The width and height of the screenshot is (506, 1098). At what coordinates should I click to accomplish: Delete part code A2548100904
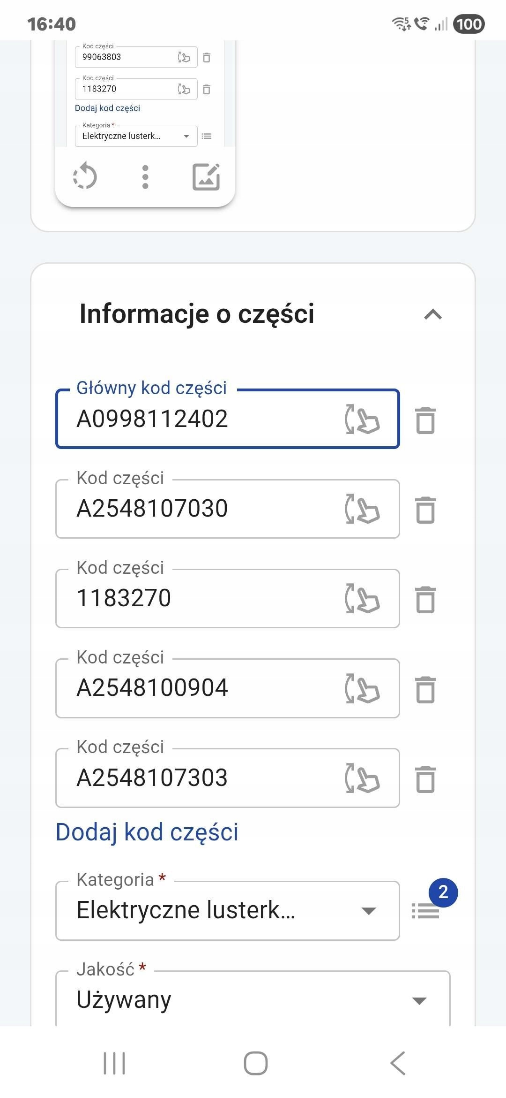(425, 690)
